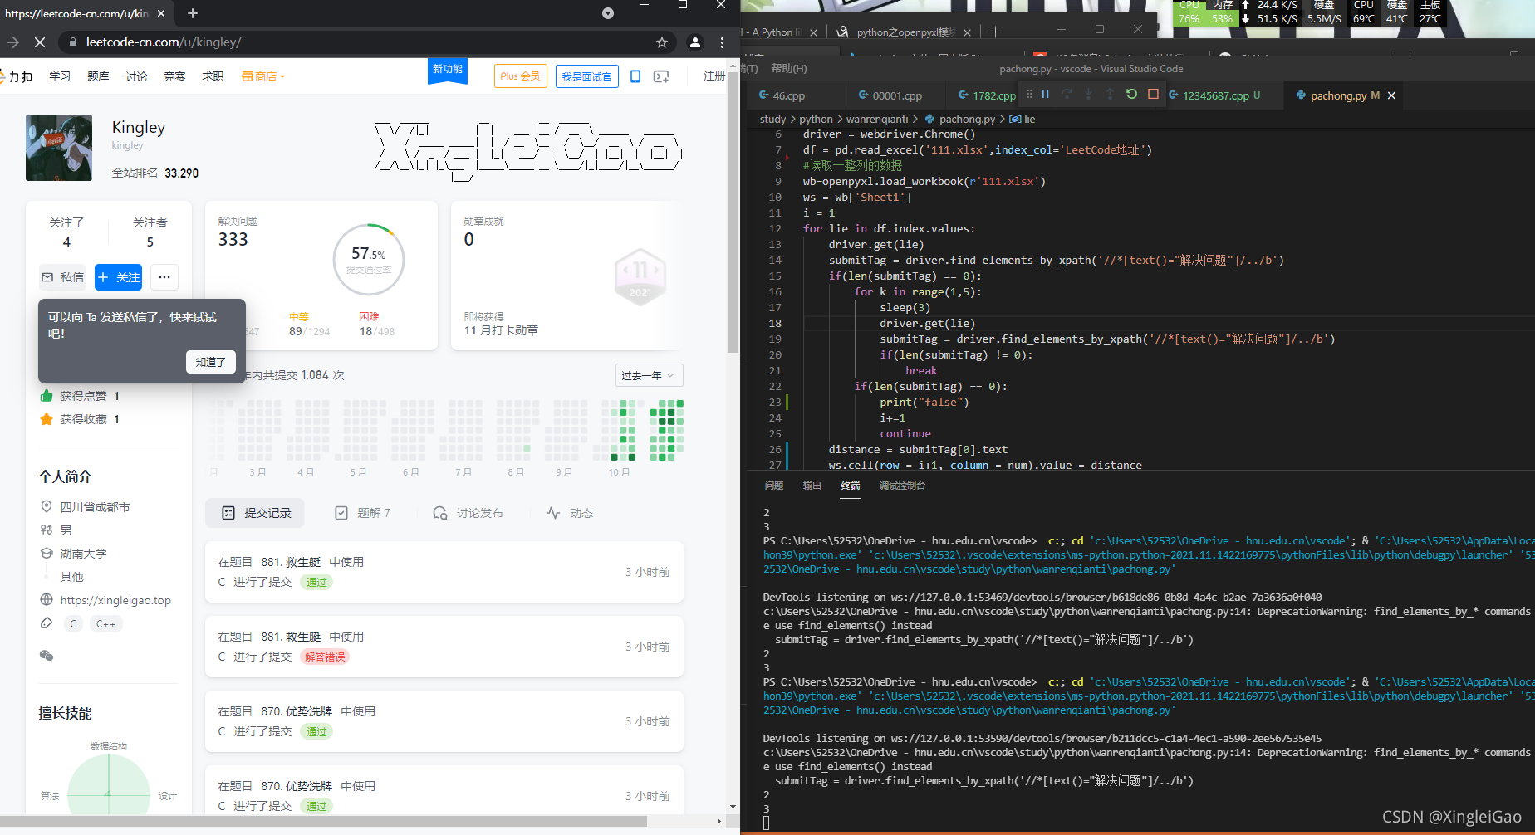This screenshot has height=835, width=1535.
Task: Click the 注册 link
Action: [x=714, y=76]
